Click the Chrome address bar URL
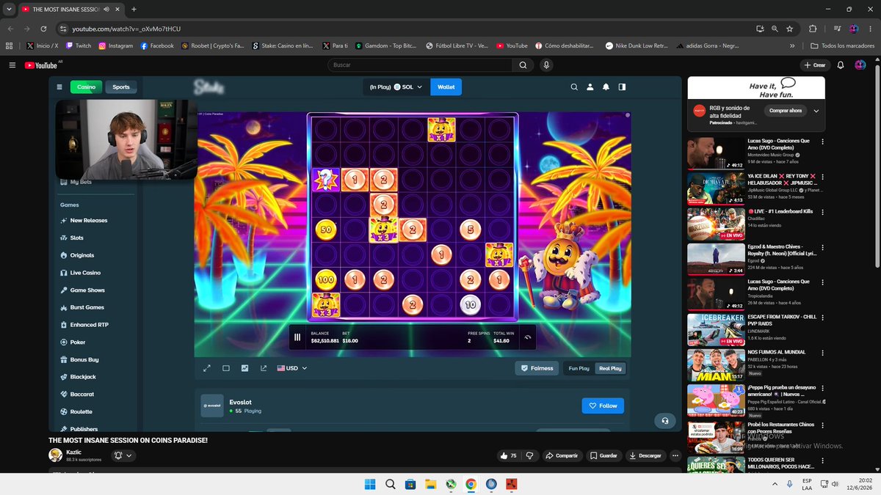 [126, 29]
